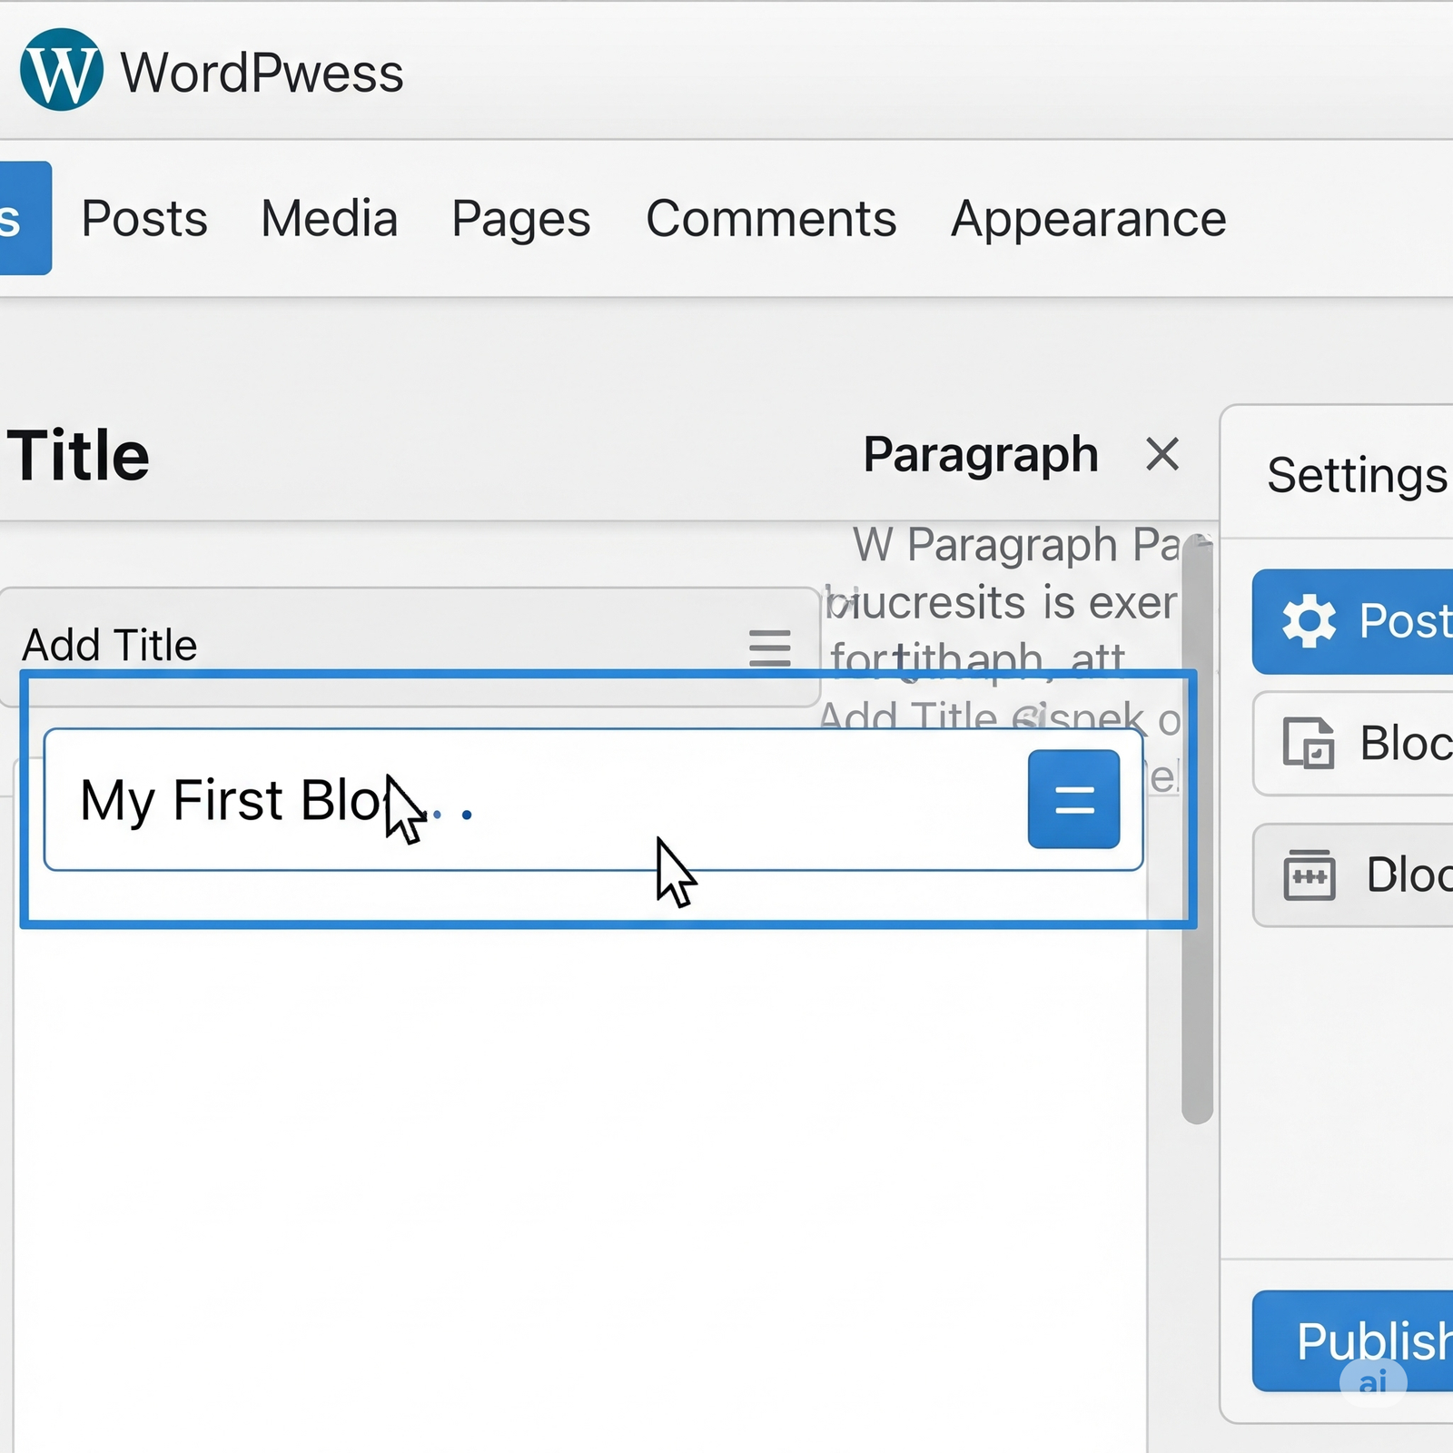Click the blue menu button in title input
The image size is (1453, 1453).
[x=1073, y=799]
